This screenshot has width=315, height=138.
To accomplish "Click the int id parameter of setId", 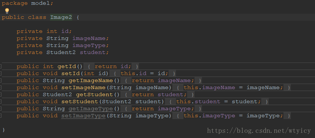I will pyautogui.click(x=94, y=73).
